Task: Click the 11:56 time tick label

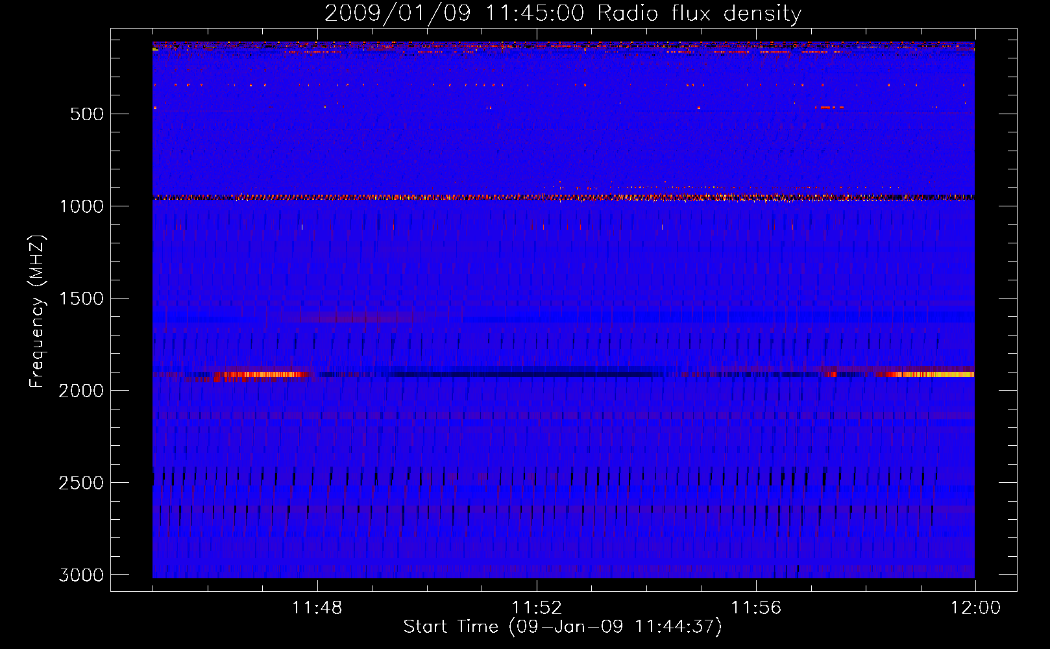Action: pos(756,608)
